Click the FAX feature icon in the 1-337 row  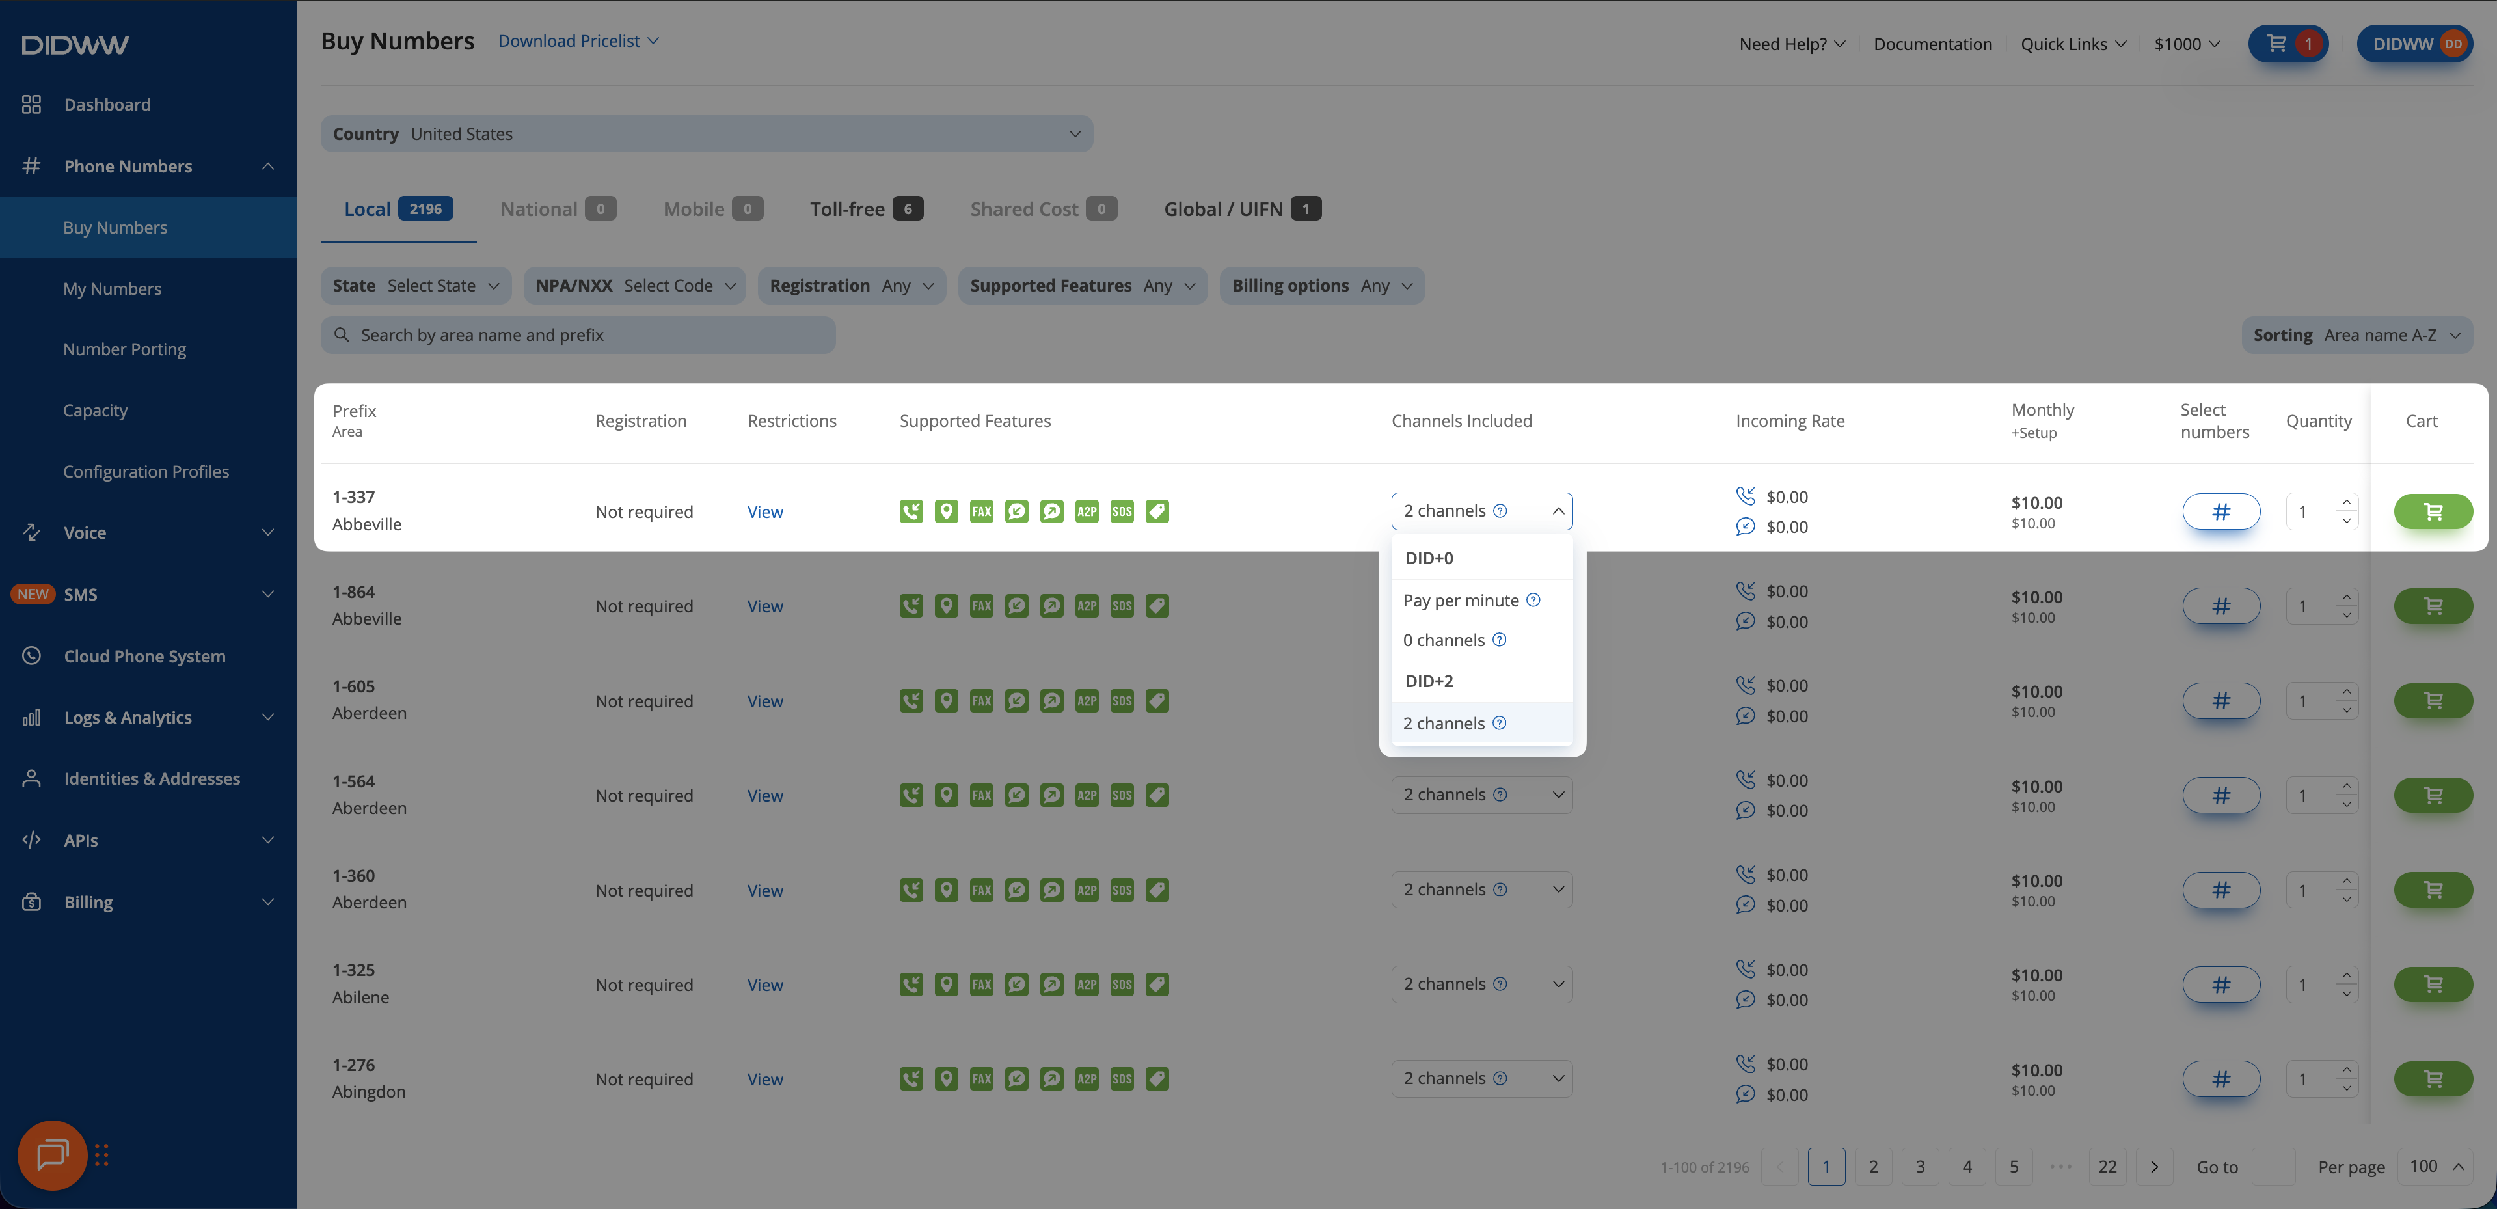981,511
